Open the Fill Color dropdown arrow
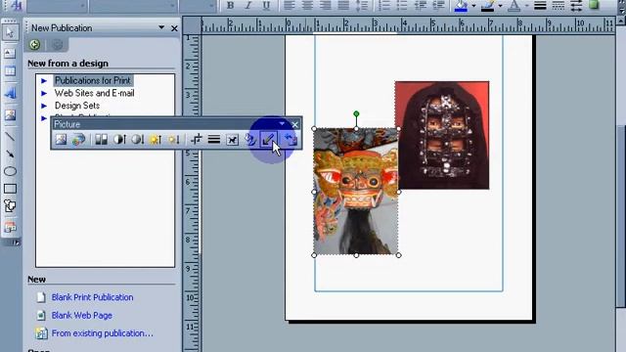This screenshot has width=626, height=352. pos(473,6)
